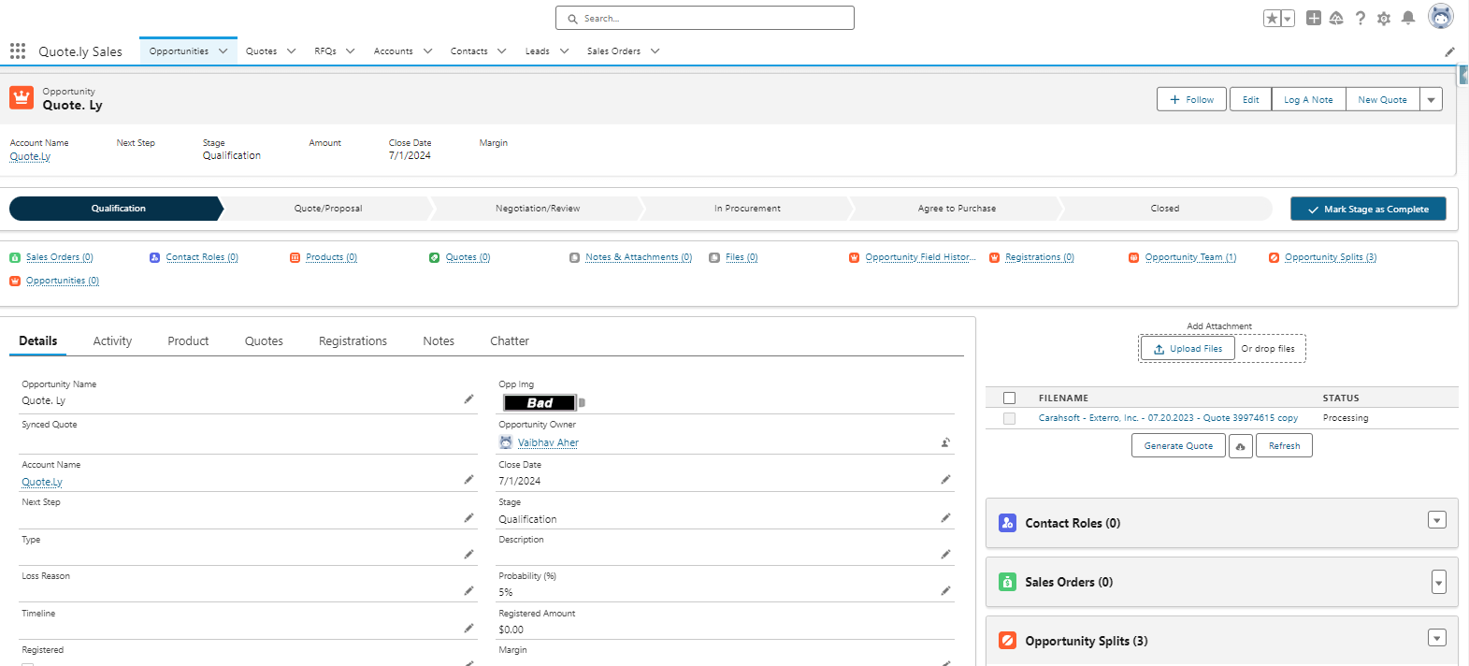Image resolution: width=1469 pixels, height=666 pixels.
Task: Click the Follow button
Action: pyautogui.click(x=1191, y=99)
